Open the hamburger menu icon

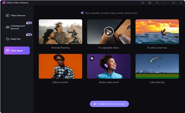157,3
